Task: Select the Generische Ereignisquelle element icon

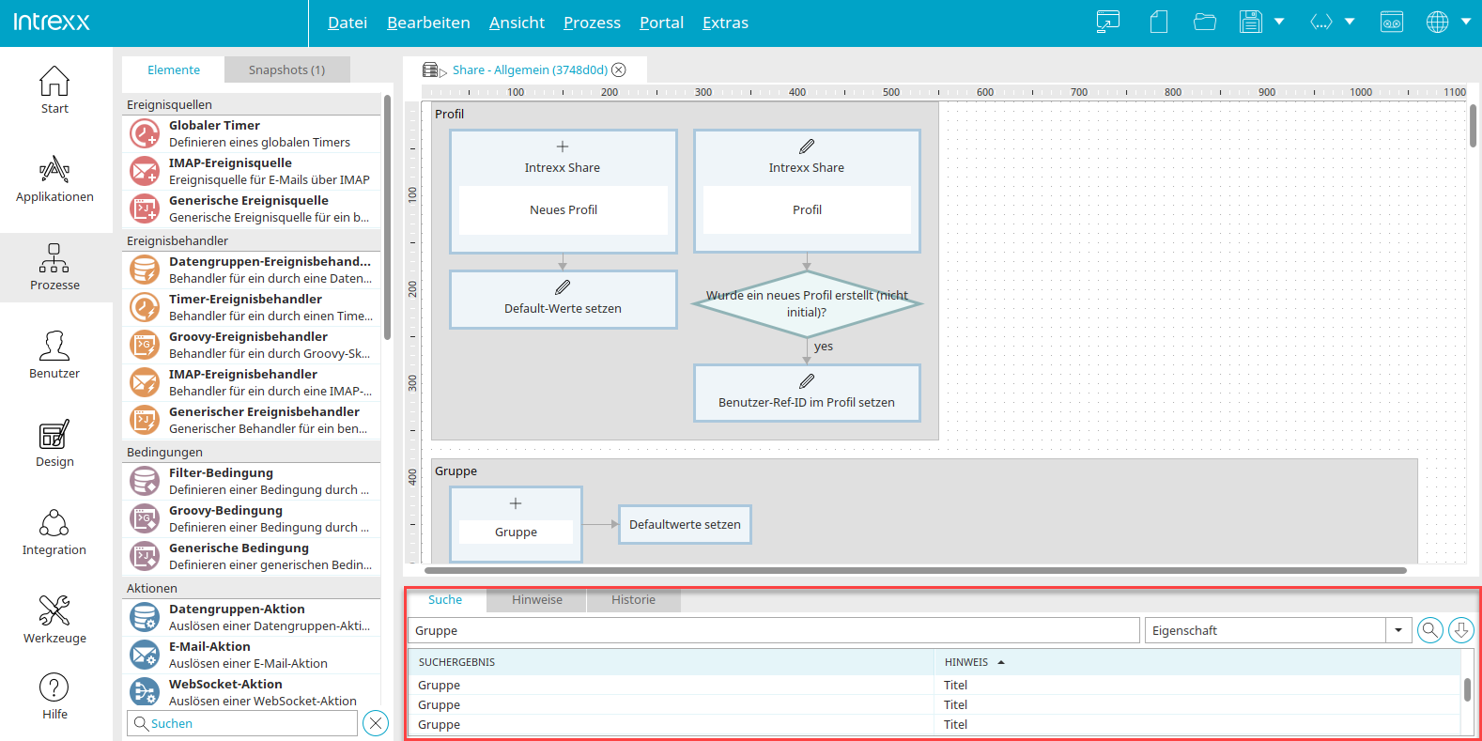Action: [145, 208]
